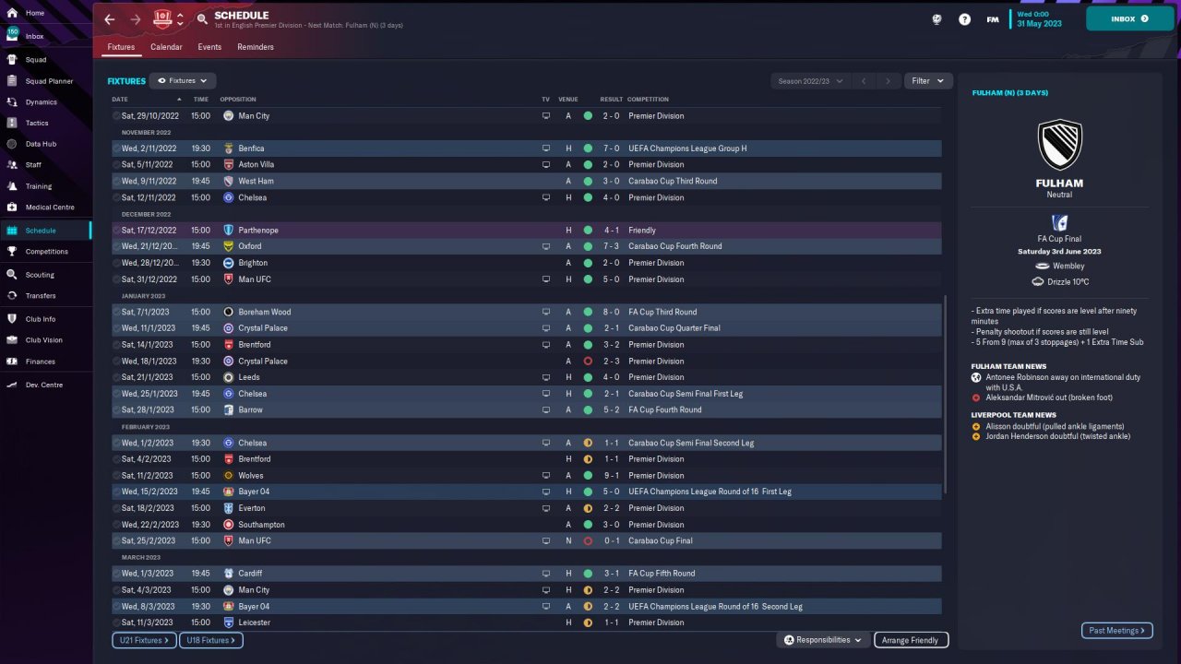Viewport: 1181px width, 664px height.
Task: Switch to the Events tab
Action: 209,47
